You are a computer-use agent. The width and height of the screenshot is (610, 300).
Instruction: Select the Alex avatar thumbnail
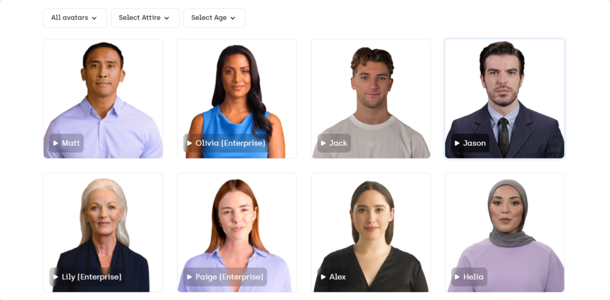(x=371, y=232)
